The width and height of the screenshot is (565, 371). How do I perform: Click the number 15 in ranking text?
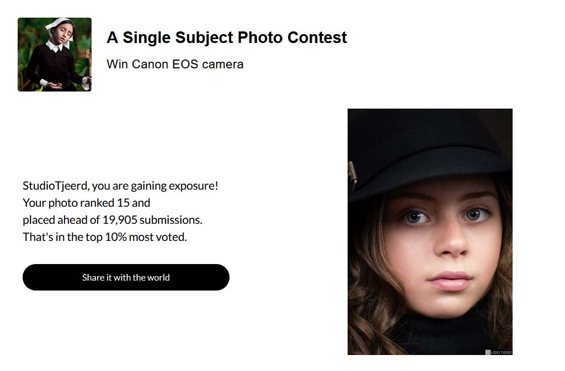(x=123, y=203)
